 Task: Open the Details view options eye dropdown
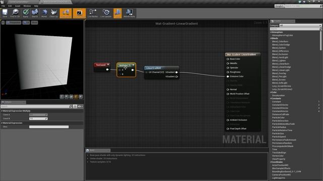(80, 106)
